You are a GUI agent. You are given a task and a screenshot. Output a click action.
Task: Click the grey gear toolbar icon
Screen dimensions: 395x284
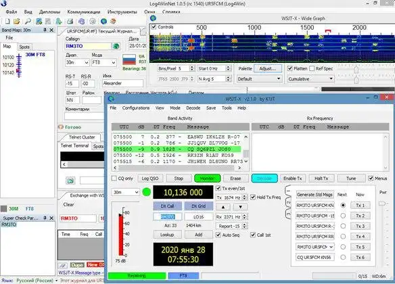[93, 22]
